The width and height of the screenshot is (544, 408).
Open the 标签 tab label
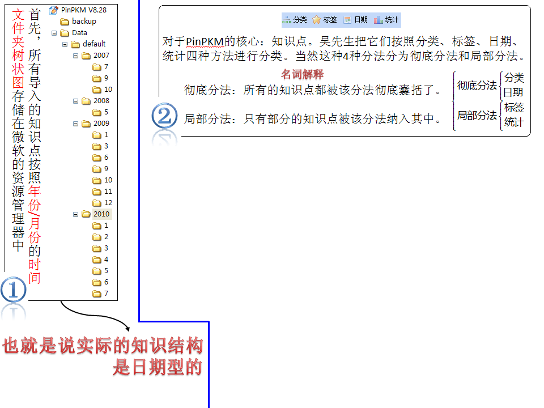(330, 20)
